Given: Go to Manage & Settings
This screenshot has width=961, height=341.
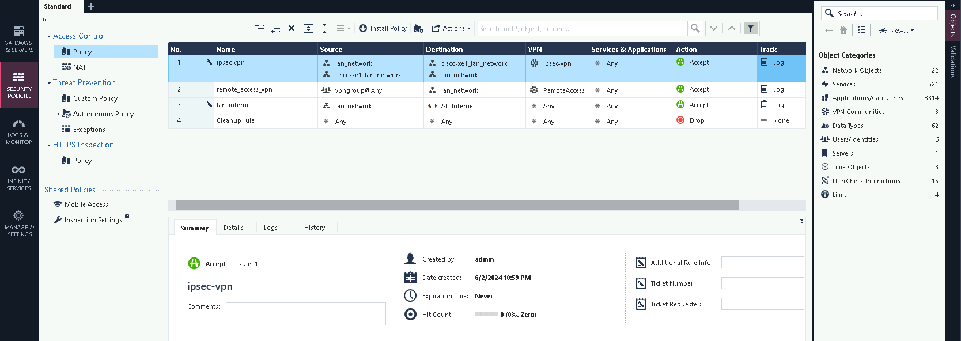Looking at the screenshot, I should point(19,223).
